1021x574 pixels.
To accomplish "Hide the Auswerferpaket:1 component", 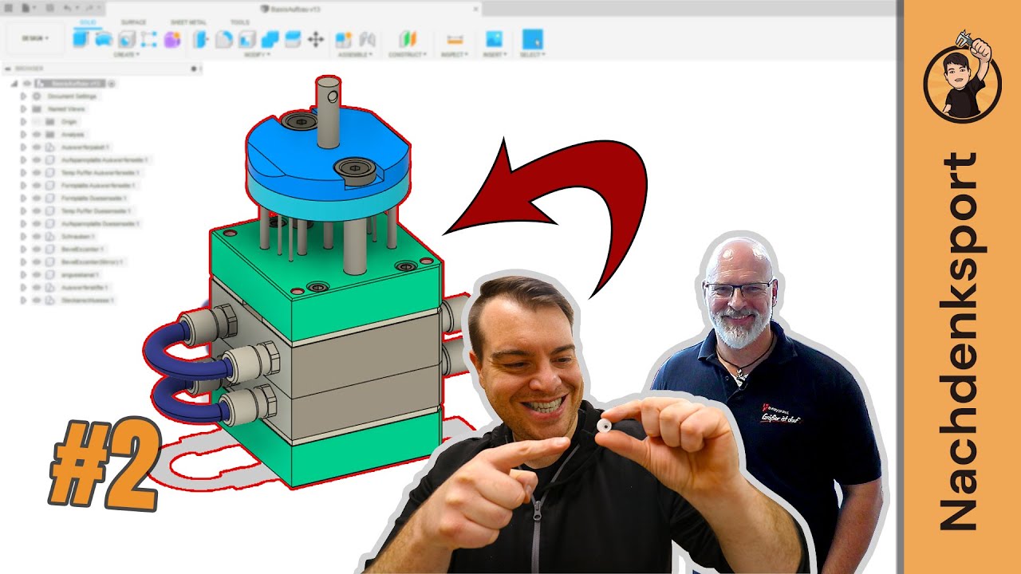I will pyautogui.click(x=36, y=147).
